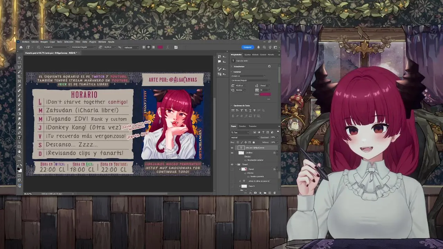Open the Filtro menu

(x=78, y=42)
